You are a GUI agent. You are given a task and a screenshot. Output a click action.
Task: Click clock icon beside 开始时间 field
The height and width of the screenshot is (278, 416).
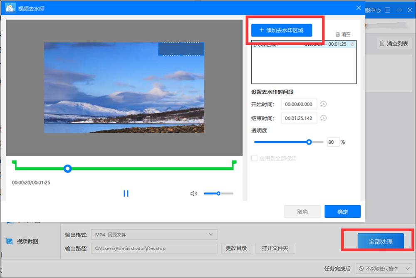click(323, 104)
